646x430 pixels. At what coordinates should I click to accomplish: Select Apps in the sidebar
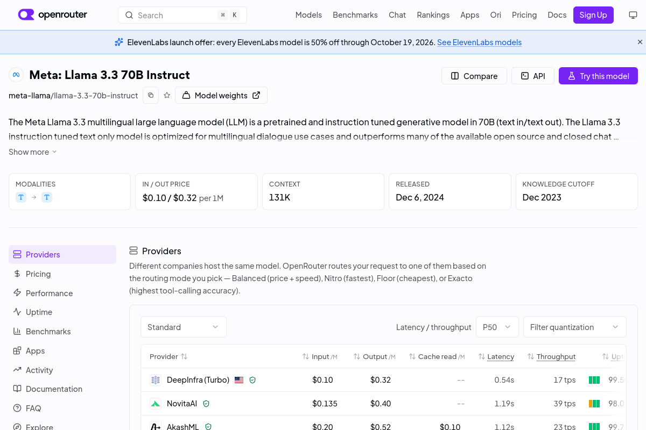62,350
